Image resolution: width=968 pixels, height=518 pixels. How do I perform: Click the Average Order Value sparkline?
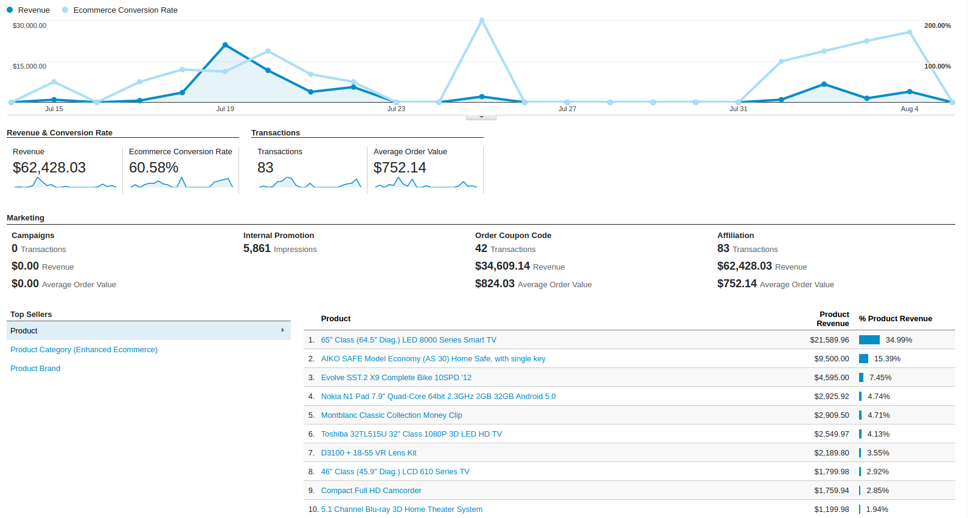click(426, 182)
